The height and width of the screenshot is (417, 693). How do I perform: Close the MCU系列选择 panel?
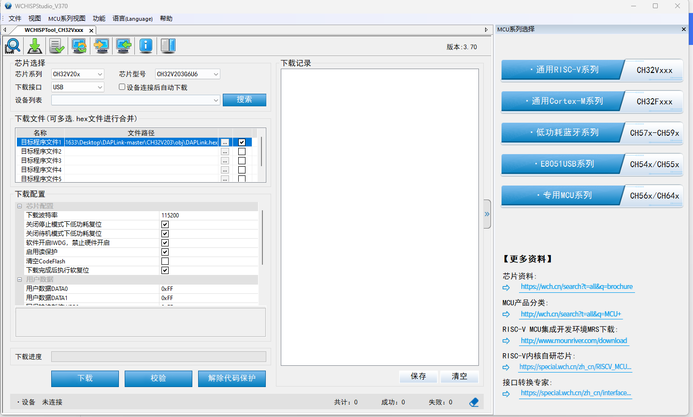click(x=684, y=29)
